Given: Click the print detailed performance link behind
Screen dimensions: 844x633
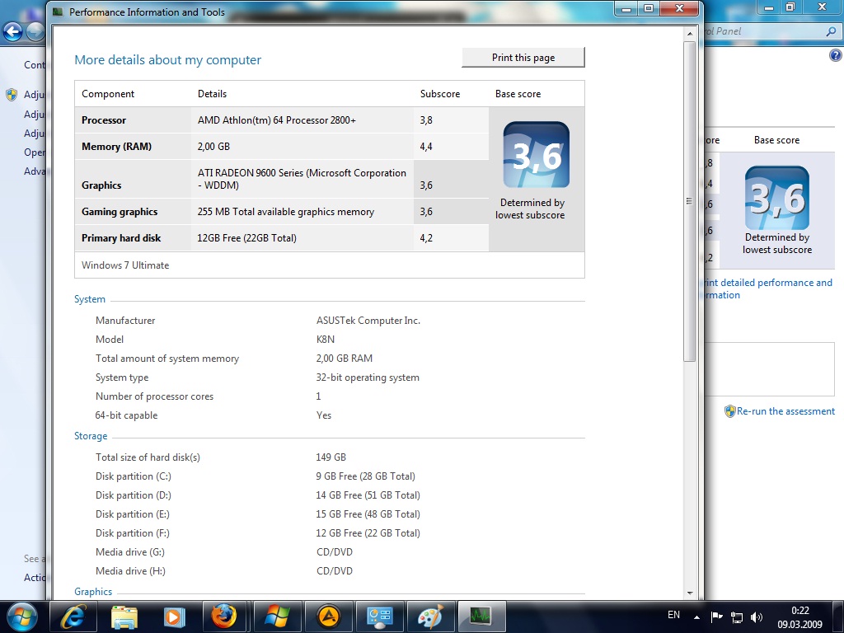Looking at the screenshot, I should click(x=768, y=288).
